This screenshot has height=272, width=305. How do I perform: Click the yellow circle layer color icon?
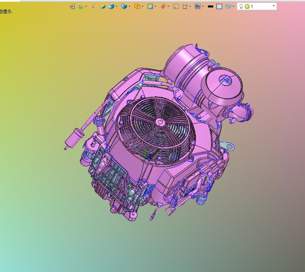coord(247,7)
